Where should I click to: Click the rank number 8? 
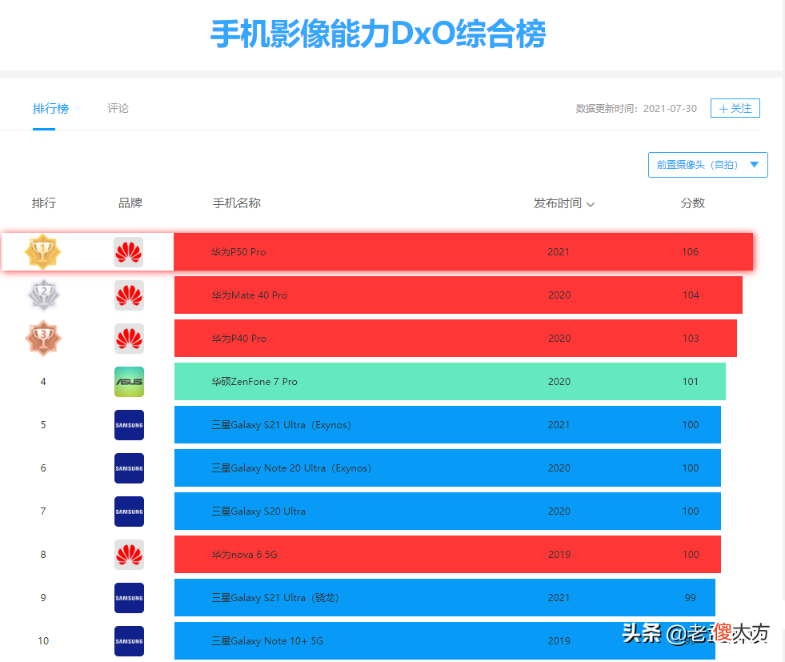[43, 555]
